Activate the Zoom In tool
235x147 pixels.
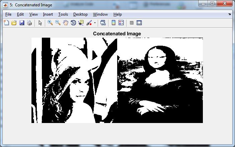click(50, 23)
